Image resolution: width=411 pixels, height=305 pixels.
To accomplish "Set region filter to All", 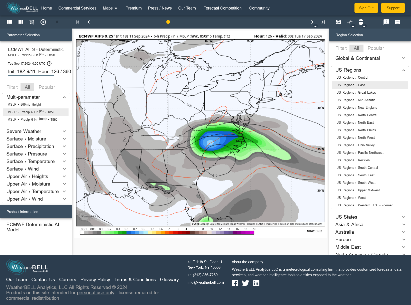I will 356,48.
